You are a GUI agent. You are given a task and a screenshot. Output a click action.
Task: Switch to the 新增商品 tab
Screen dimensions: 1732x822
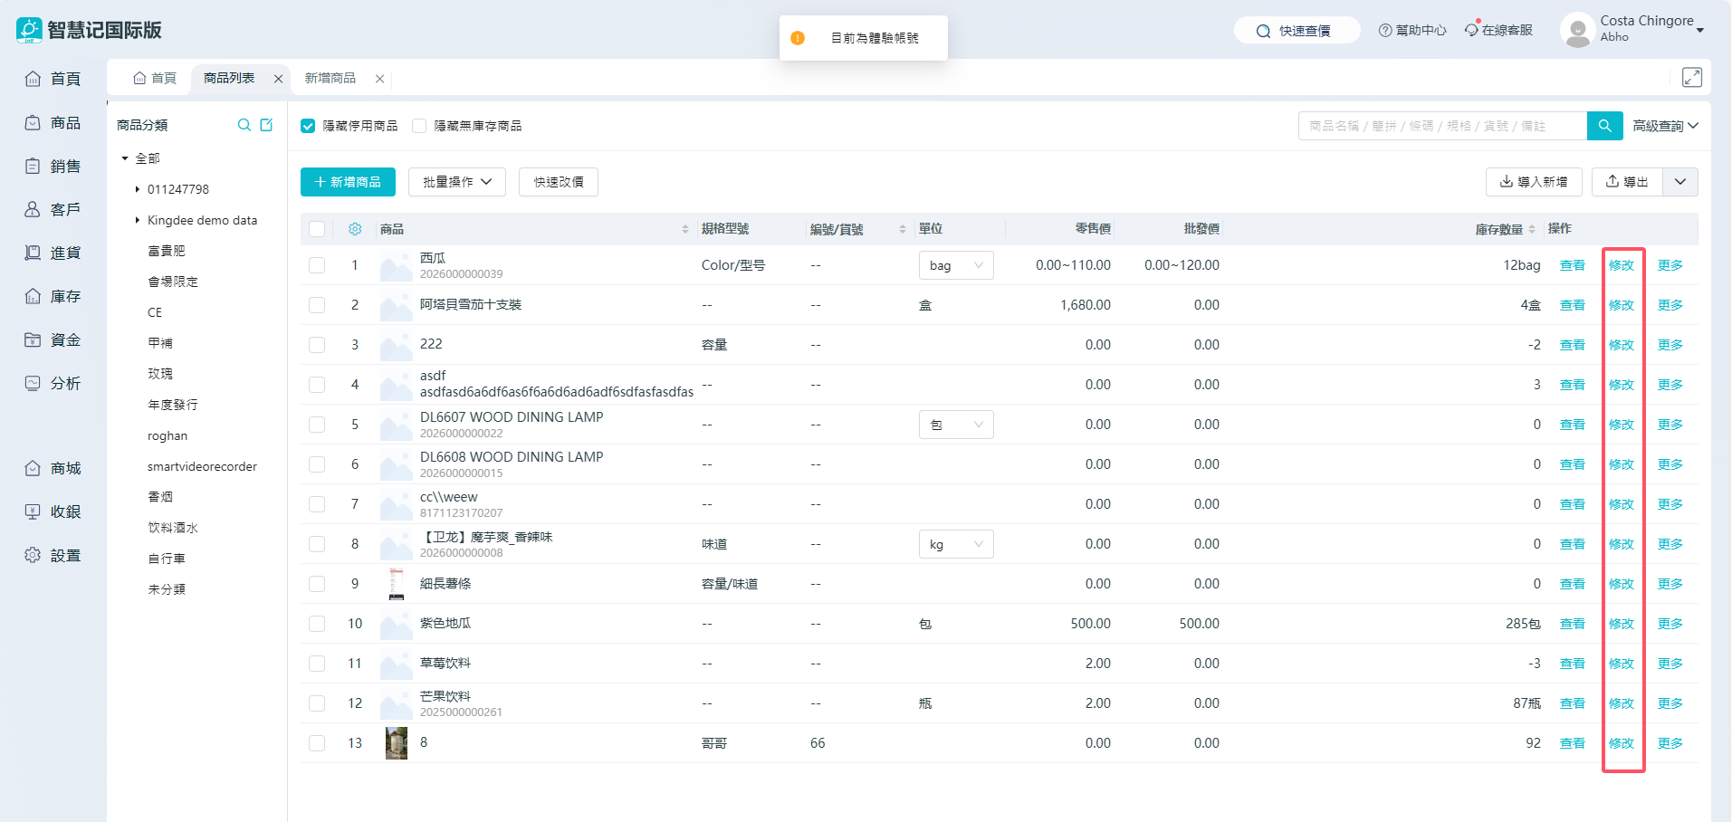coord(330,79)
